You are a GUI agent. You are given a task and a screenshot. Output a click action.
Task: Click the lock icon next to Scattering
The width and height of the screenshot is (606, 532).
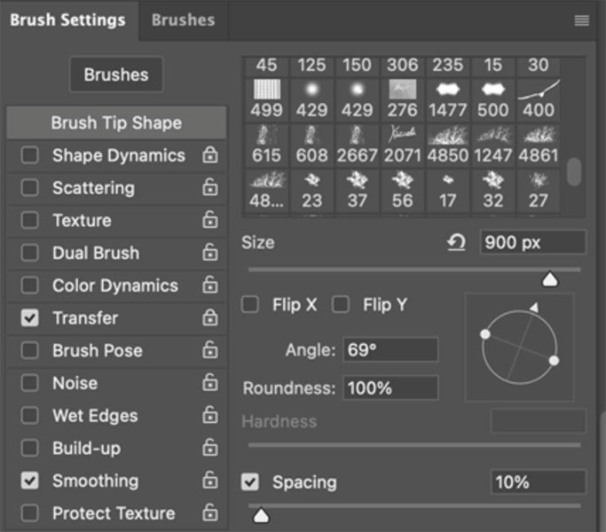click(x=209, y=188)
